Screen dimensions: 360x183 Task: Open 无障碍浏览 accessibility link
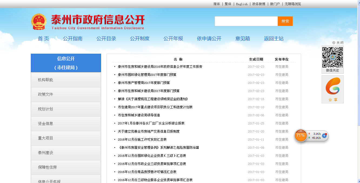(x=293, y=4)
